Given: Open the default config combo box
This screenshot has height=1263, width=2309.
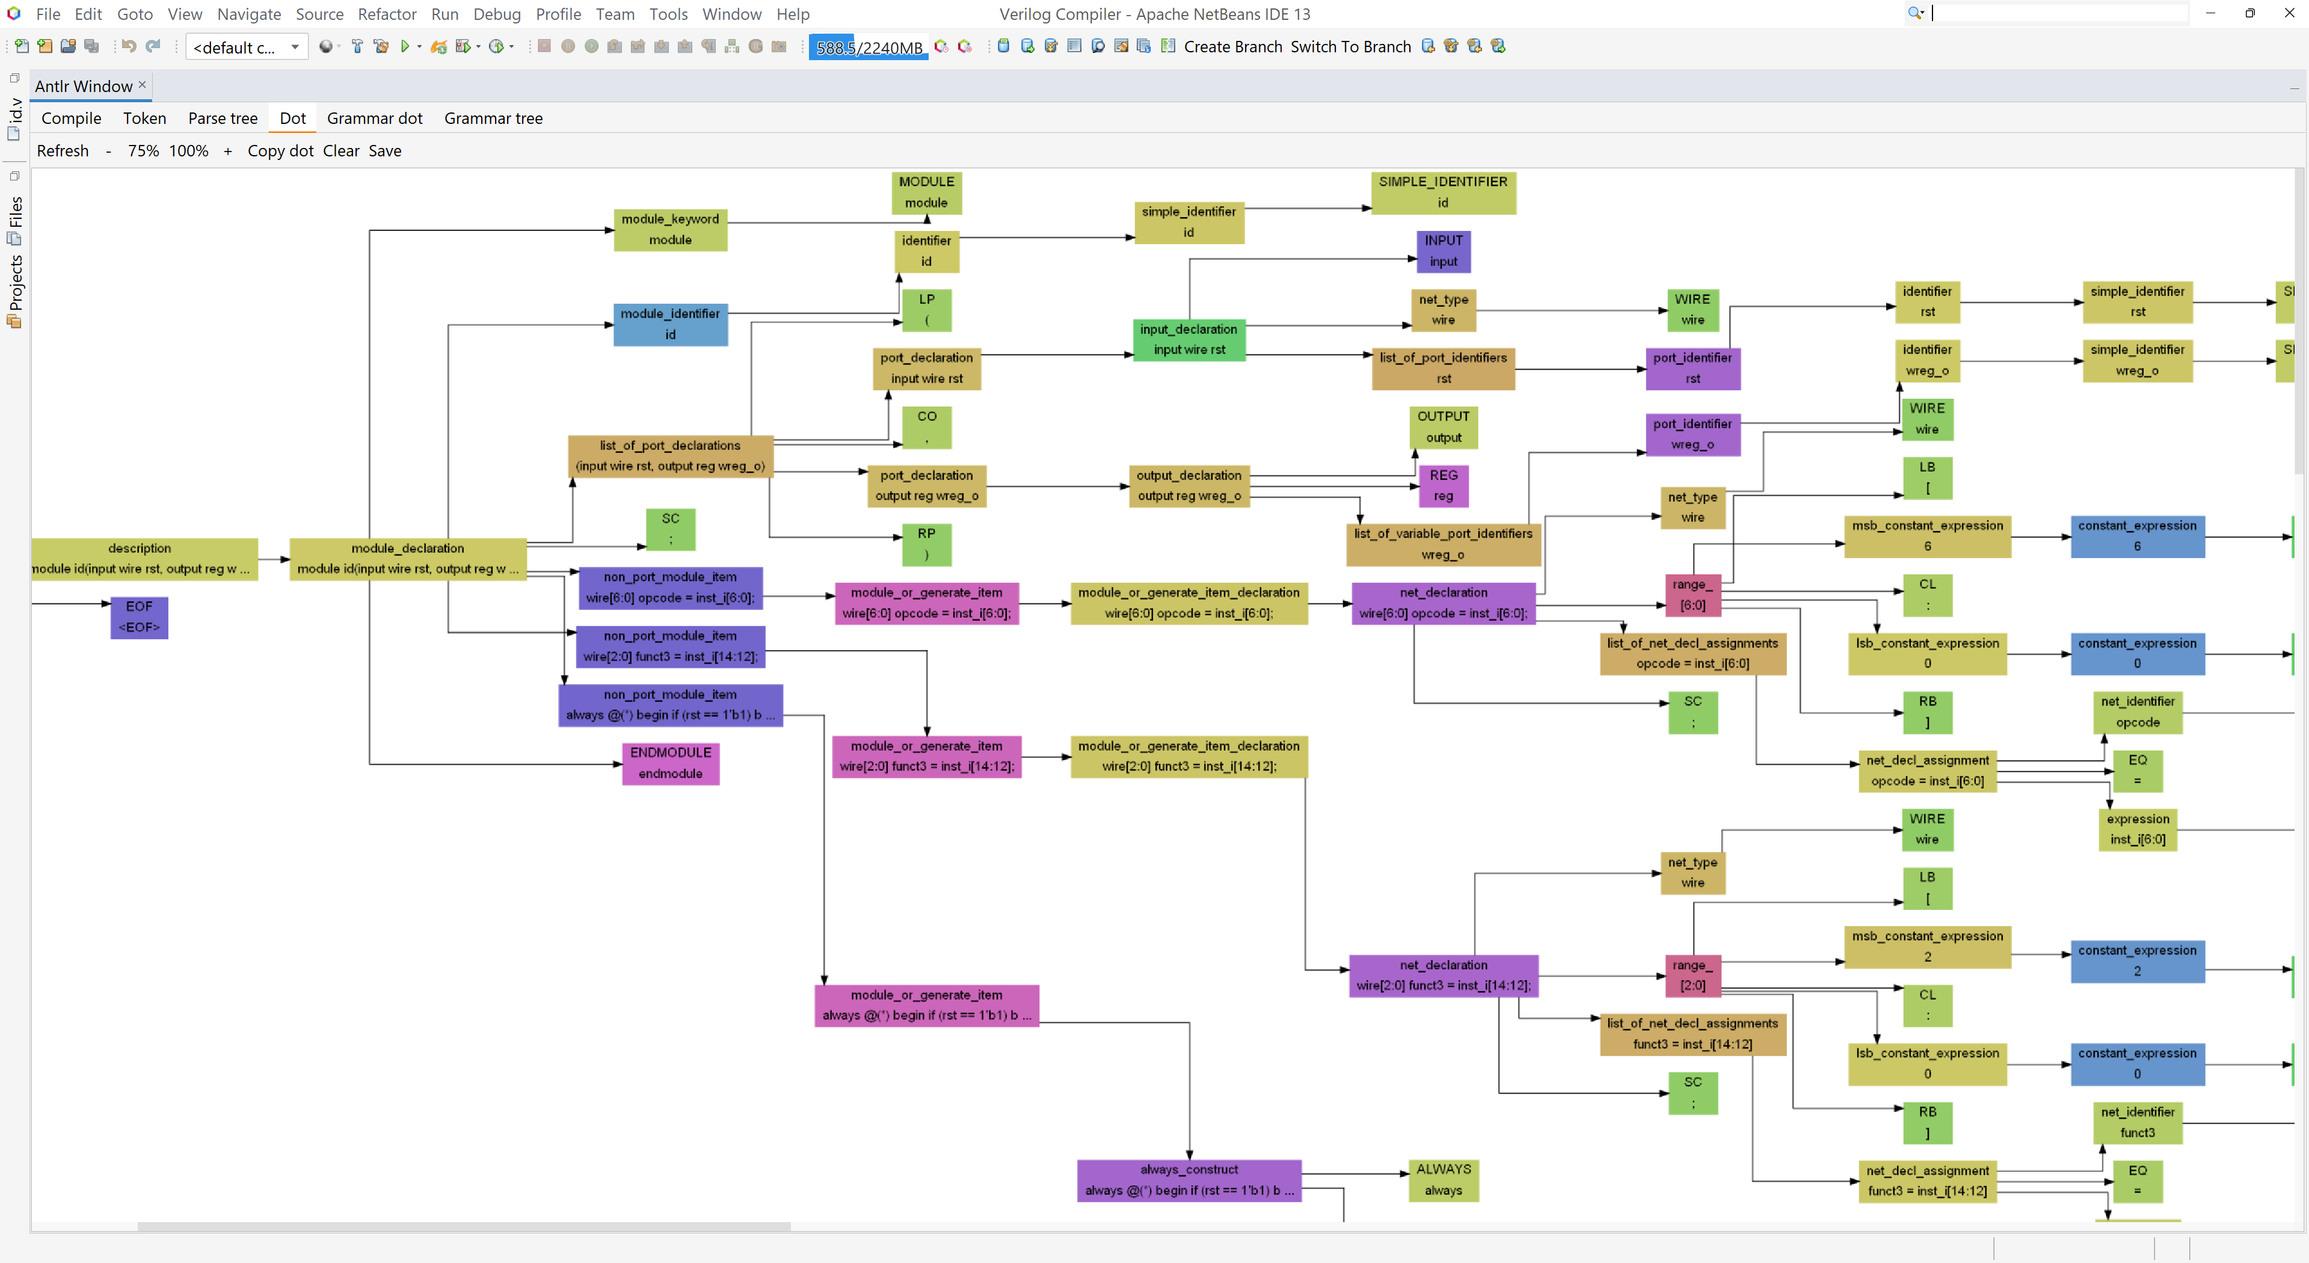Looking at the screenshot, I should pyautogui.click(x=247, y=48).
